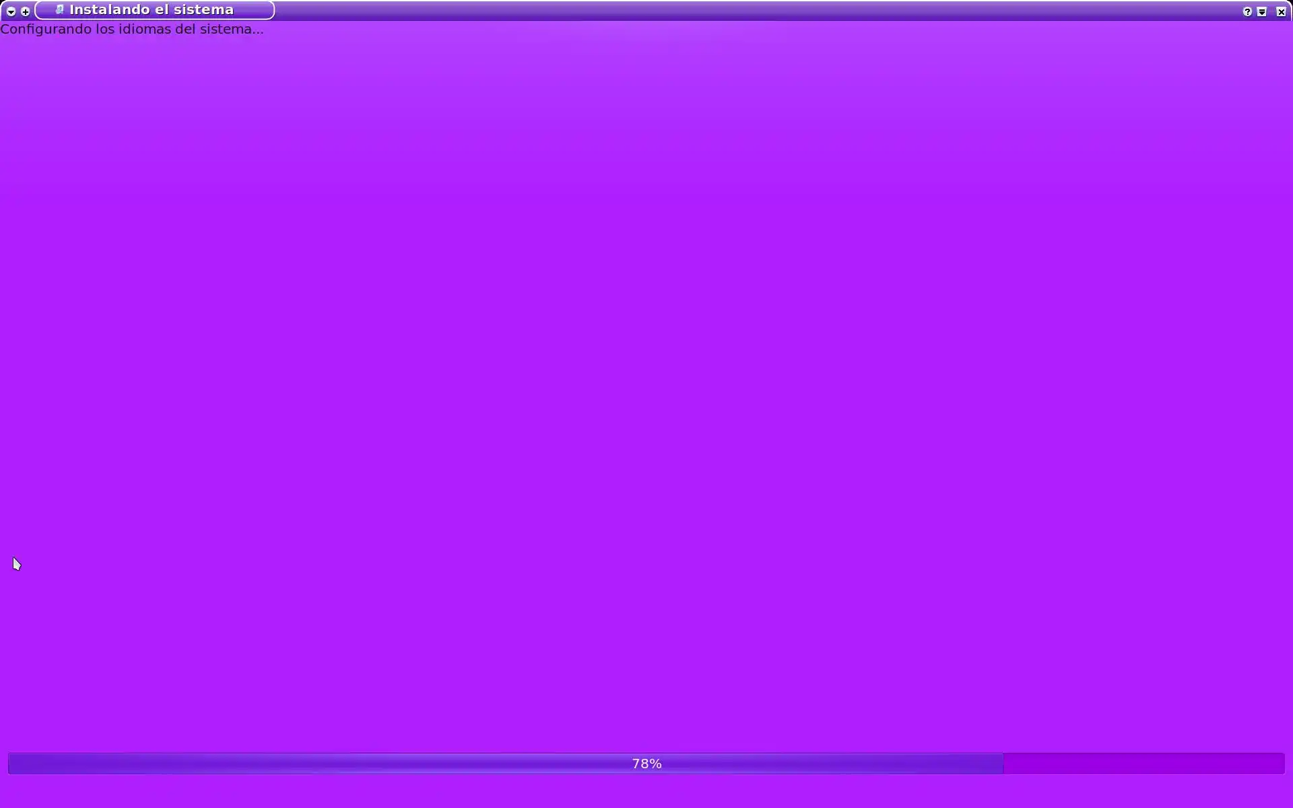
Task: Click the boundary where progress fill ends
Action: 1003,764
